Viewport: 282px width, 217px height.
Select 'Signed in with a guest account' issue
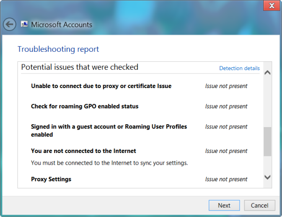(x=109, y=130)
